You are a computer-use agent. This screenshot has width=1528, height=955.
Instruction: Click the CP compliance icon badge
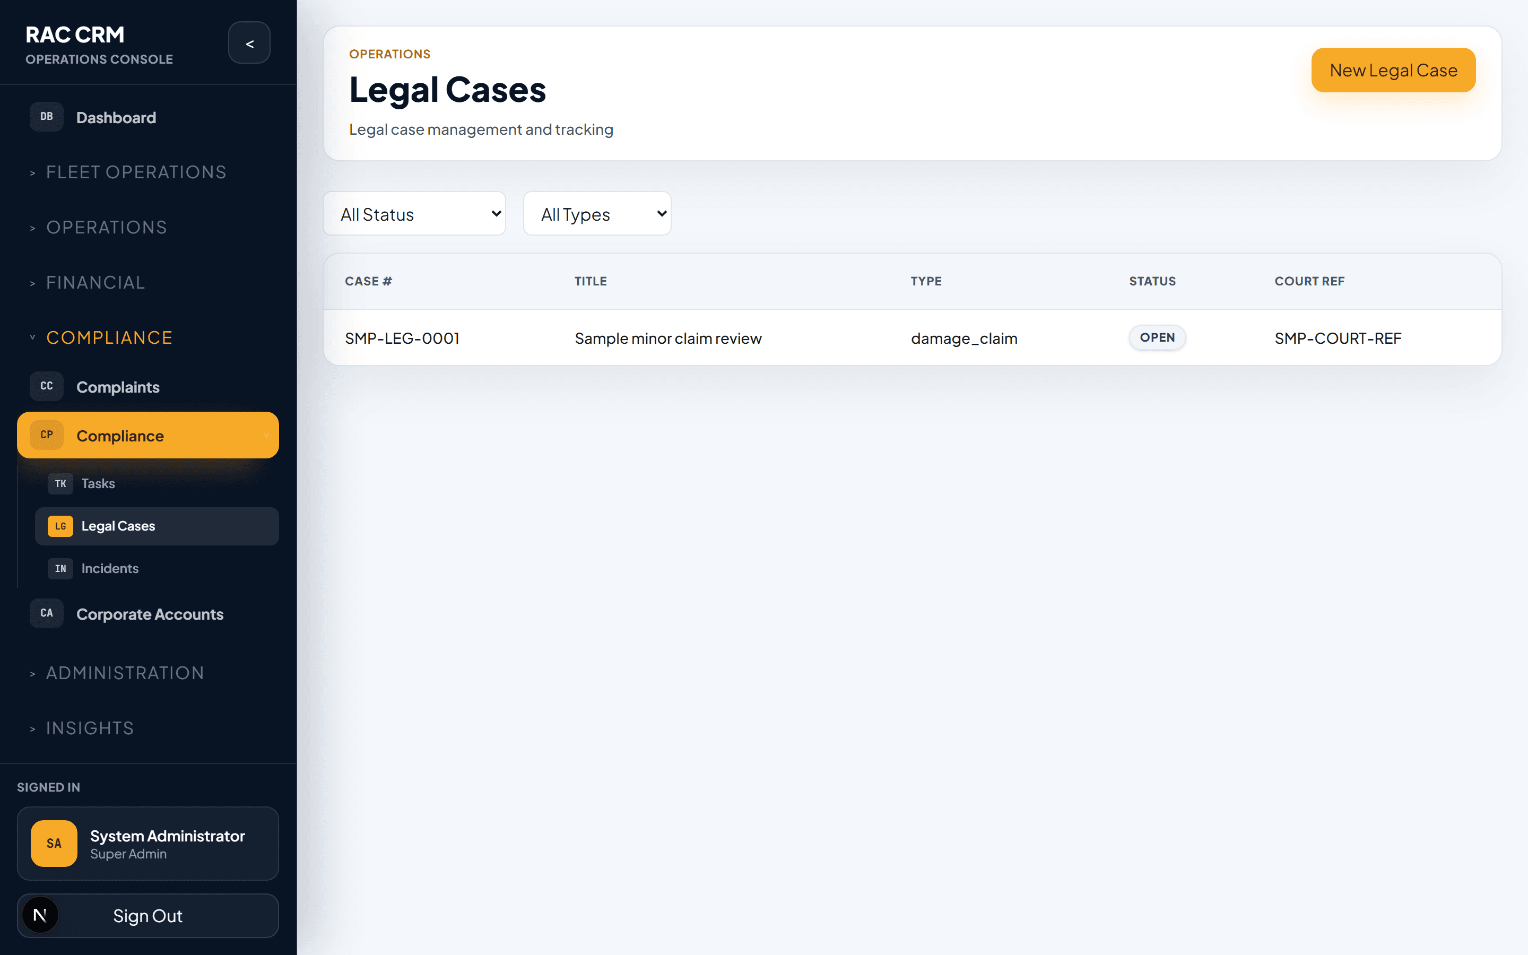[47, 435]
